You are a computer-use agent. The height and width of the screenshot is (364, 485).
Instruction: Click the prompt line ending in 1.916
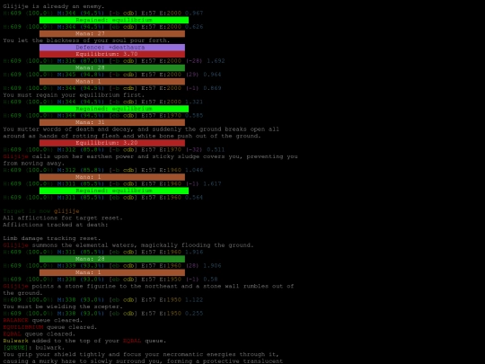103,252
